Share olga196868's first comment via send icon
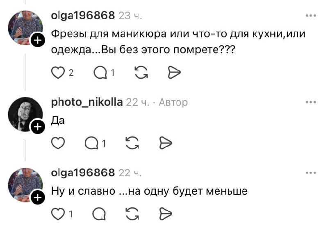This screenshot has height=230, width=328. [174, 73]
